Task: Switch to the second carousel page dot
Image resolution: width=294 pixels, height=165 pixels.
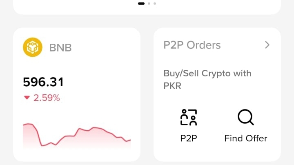Action: 149,3
